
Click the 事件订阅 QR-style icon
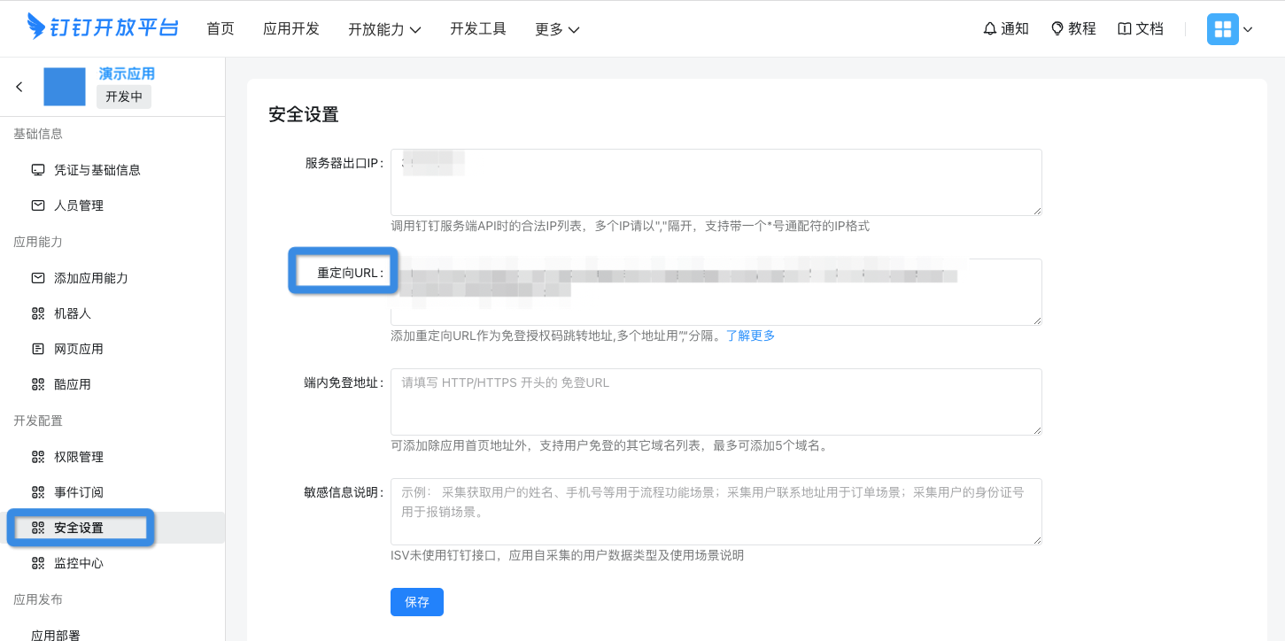(x=38, y=491)
